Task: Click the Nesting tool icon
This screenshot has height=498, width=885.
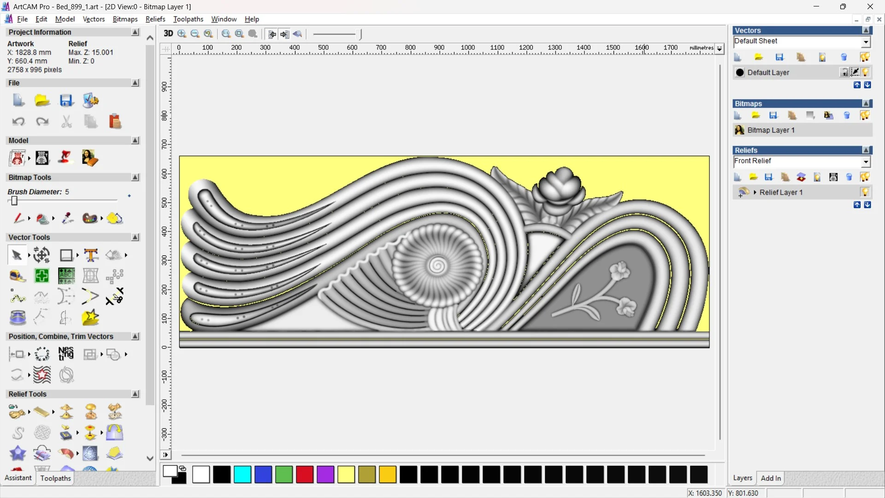Action: tap(66, 354)
